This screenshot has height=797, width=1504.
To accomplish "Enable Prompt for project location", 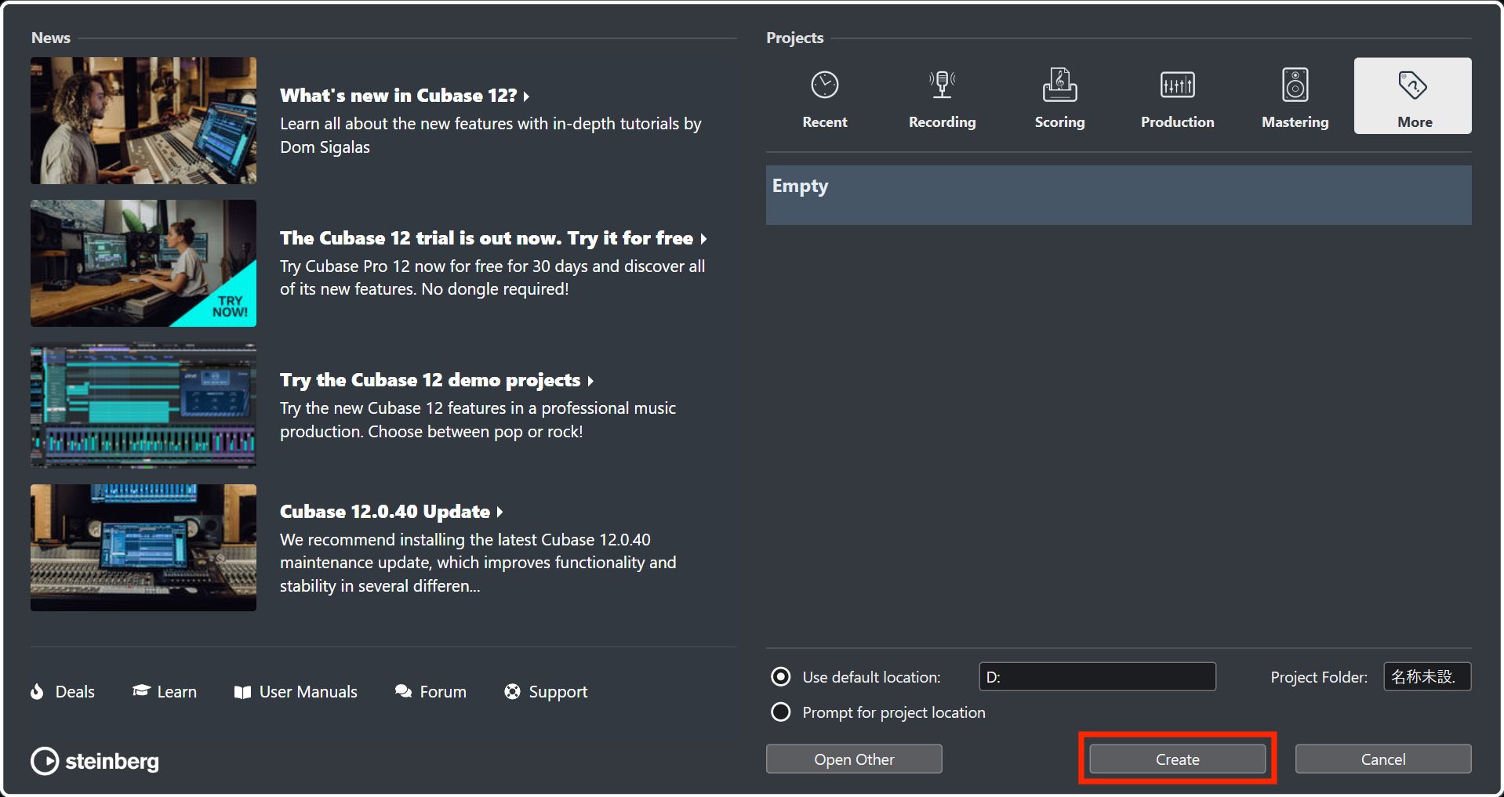I will tap(780, 712).
